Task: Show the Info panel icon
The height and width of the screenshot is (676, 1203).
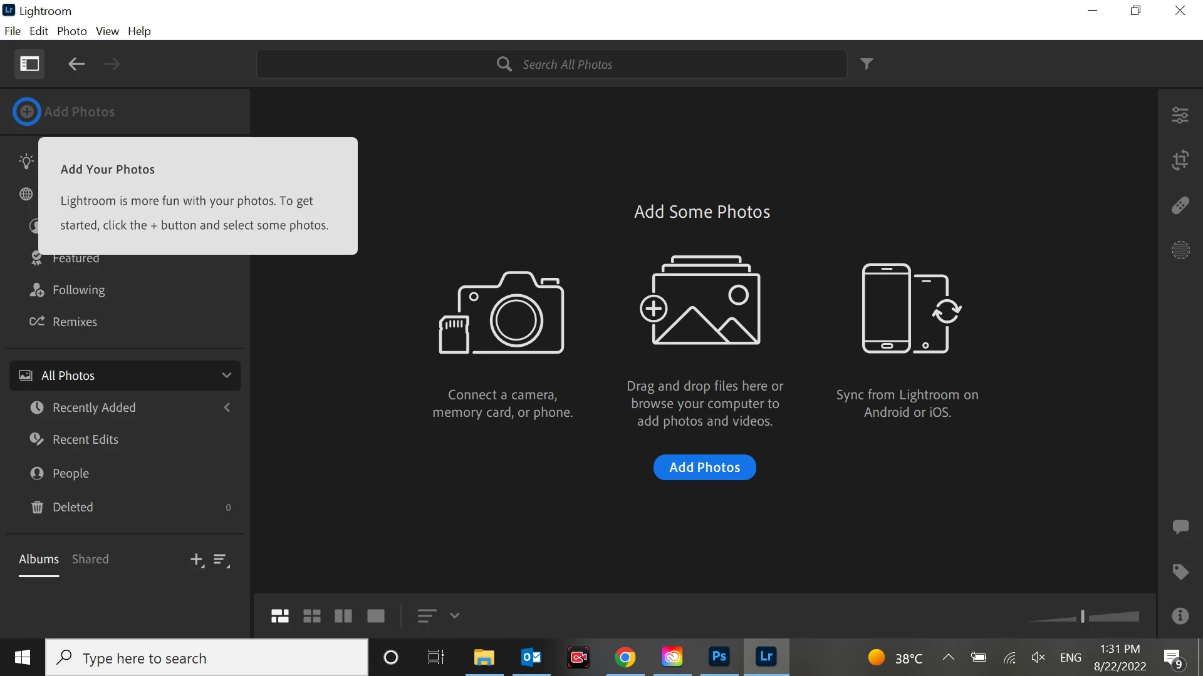Action: [1180, 616]
